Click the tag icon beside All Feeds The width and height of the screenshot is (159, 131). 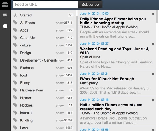[15, 23]
